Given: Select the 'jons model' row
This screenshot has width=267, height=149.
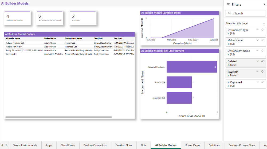Looking at the screenshot, I should [70, 54].
